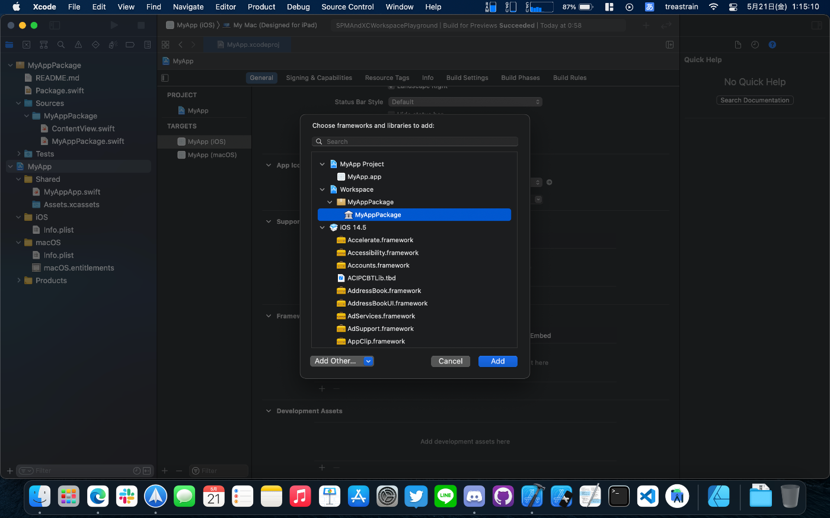This screenshot has width=830, height=518.
Task: Open Slack from the Dock
Action: tap(127, 496)
